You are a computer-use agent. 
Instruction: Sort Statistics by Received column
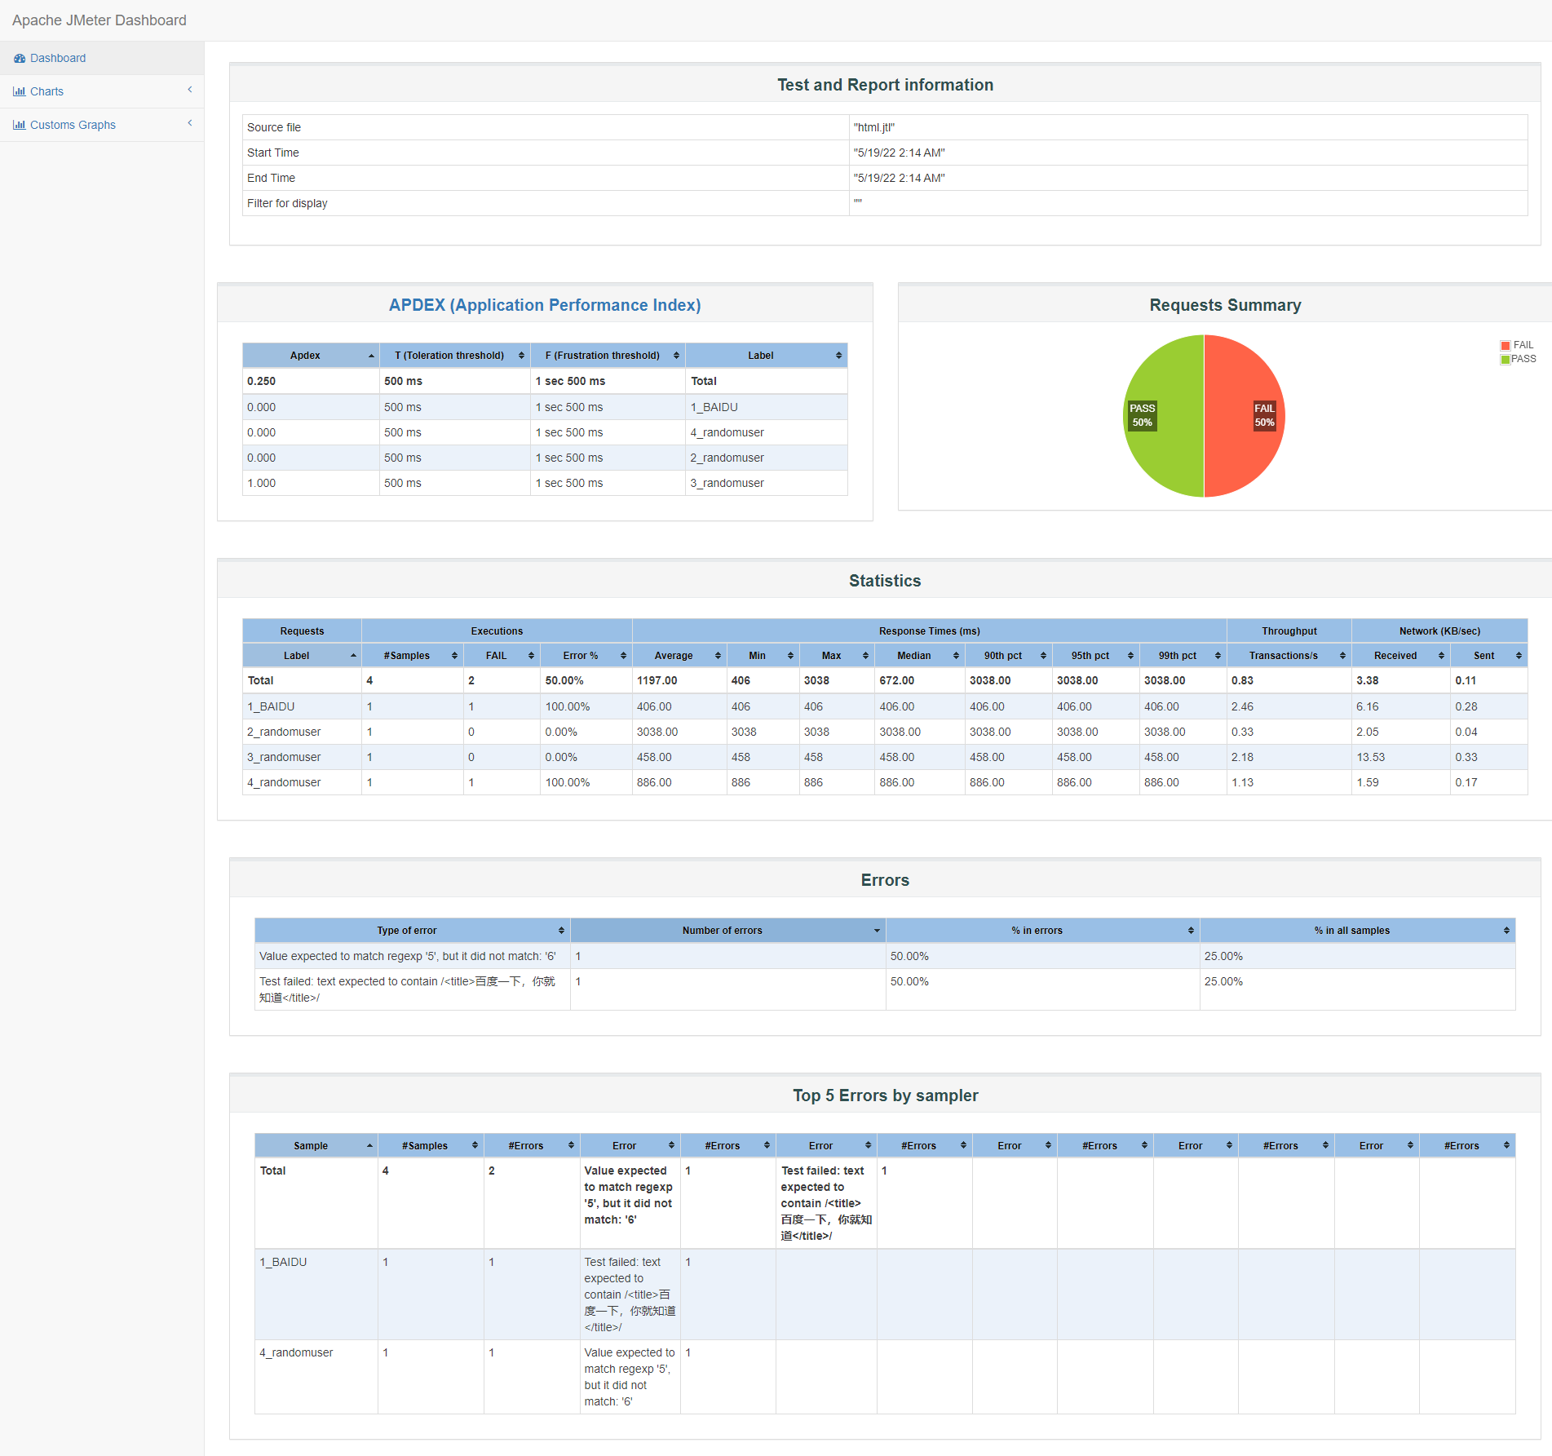tap(1401, 656)
